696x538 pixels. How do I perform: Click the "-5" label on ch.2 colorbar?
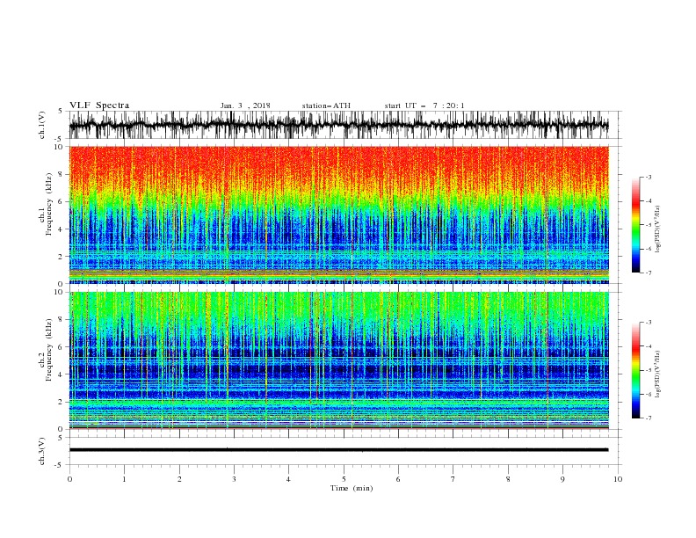[649, 370]
